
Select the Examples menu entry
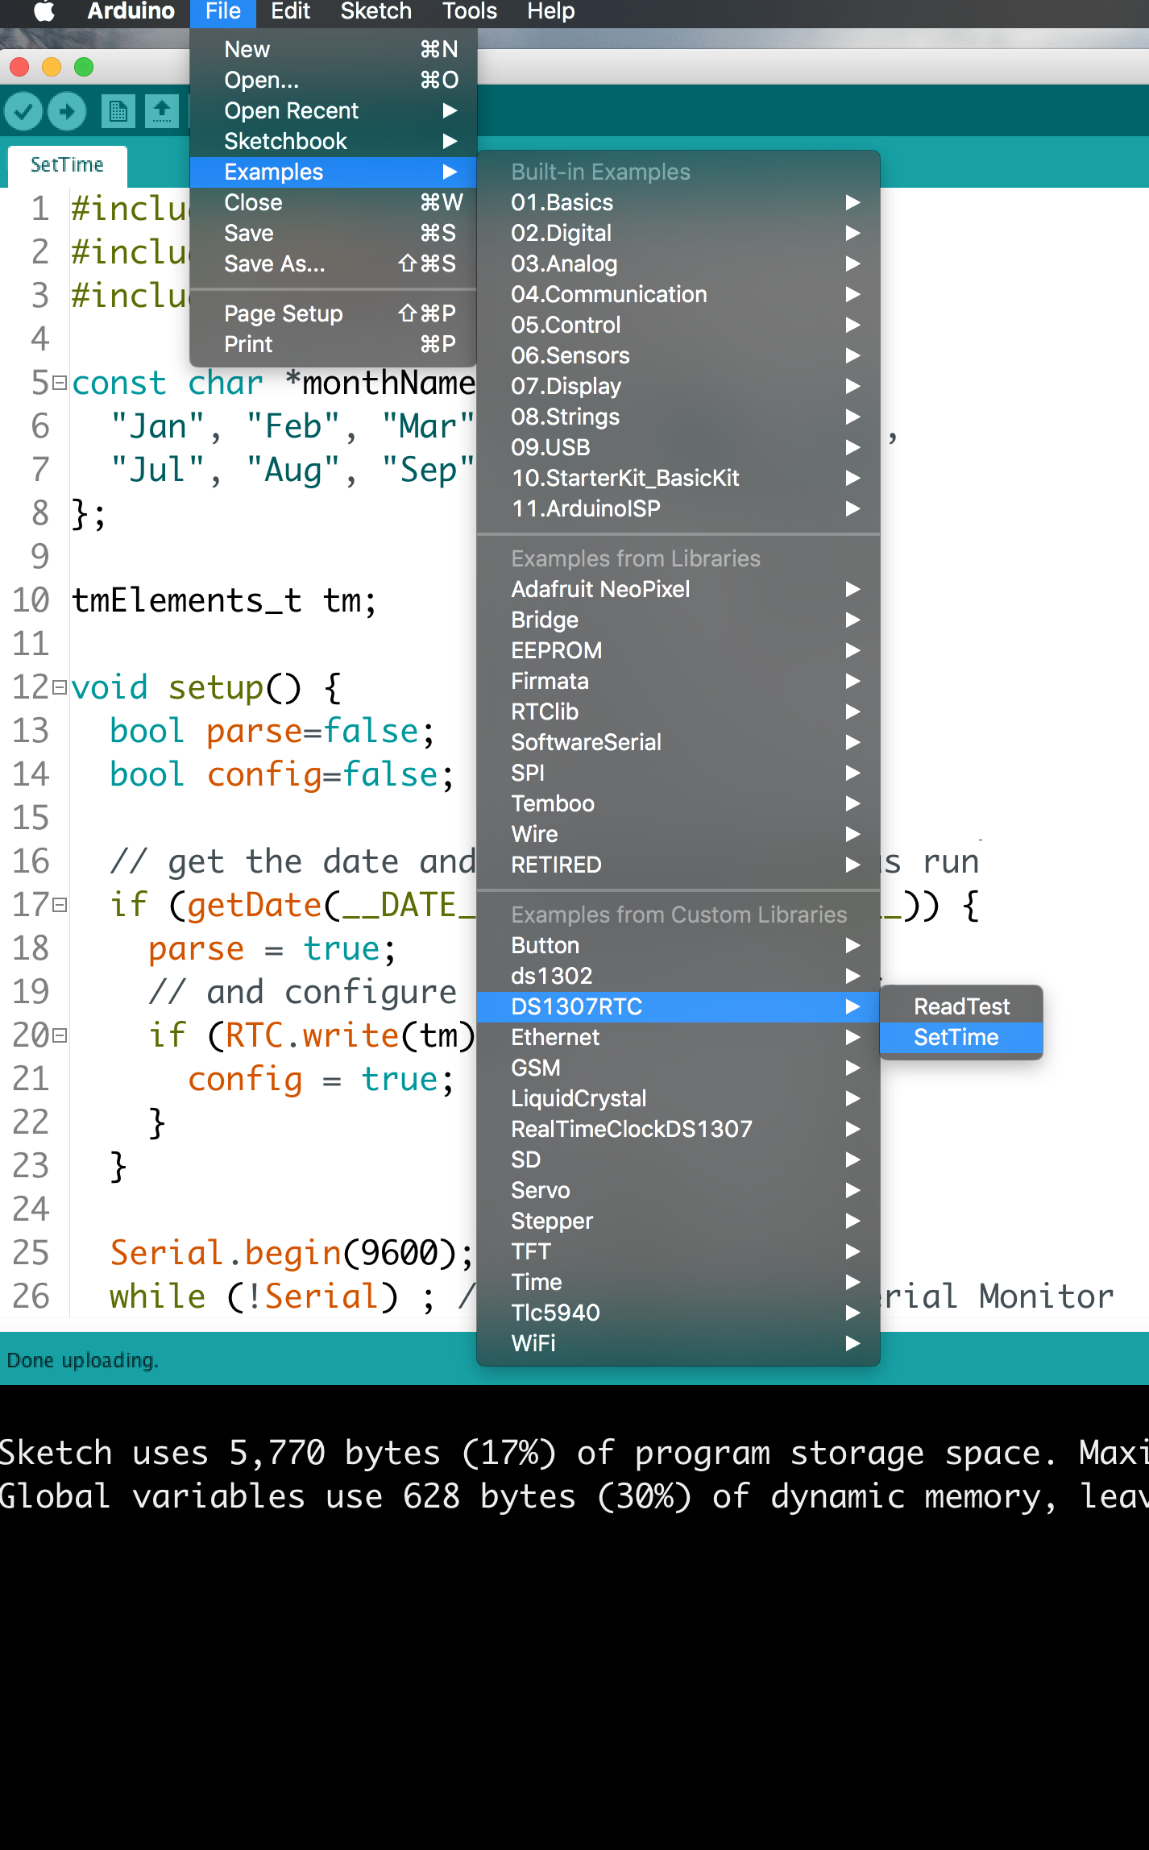point(334,172)
